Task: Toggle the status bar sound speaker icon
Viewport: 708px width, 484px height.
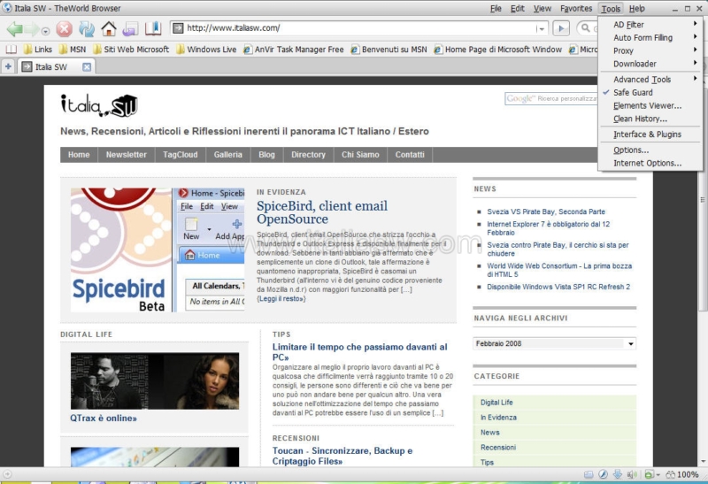Action: click(x=632, y=474)
